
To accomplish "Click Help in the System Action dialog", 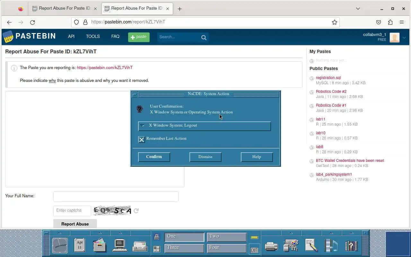I will click(257, 157).
